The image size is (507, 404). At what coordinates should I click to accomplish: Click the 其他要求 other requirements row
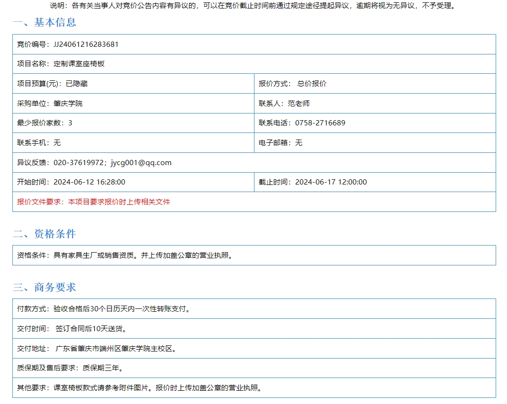[140, 388]
